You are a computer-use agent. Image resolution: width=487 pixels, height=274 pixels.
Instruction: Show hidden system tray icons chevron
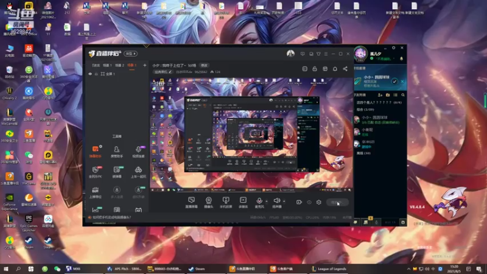408,269
